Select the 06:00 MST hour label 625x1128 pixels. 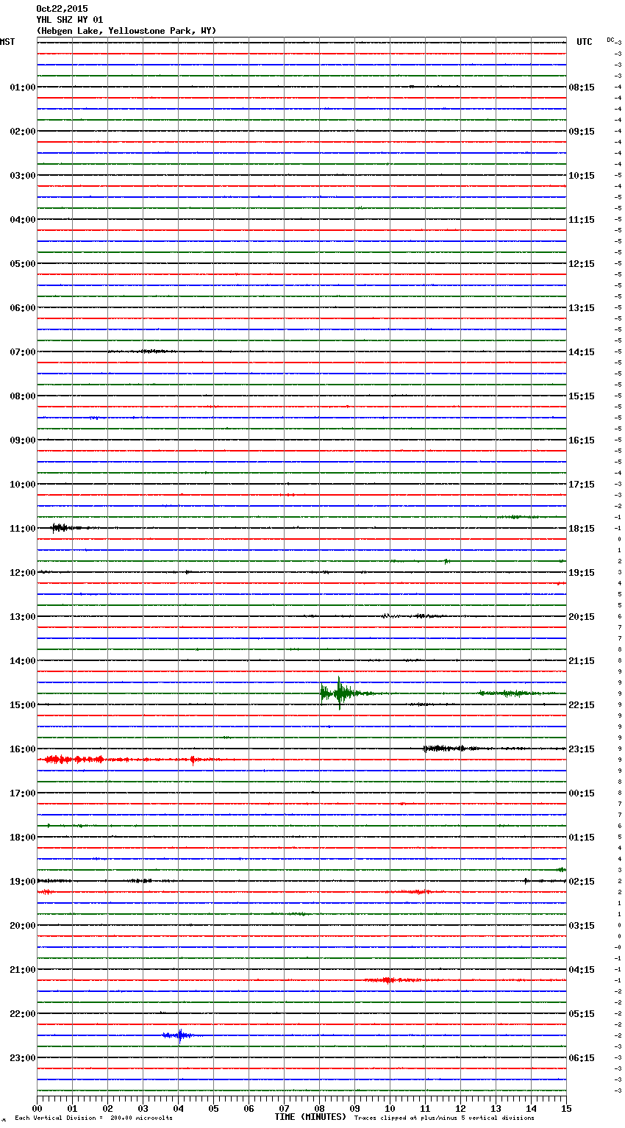pos(23,308)
